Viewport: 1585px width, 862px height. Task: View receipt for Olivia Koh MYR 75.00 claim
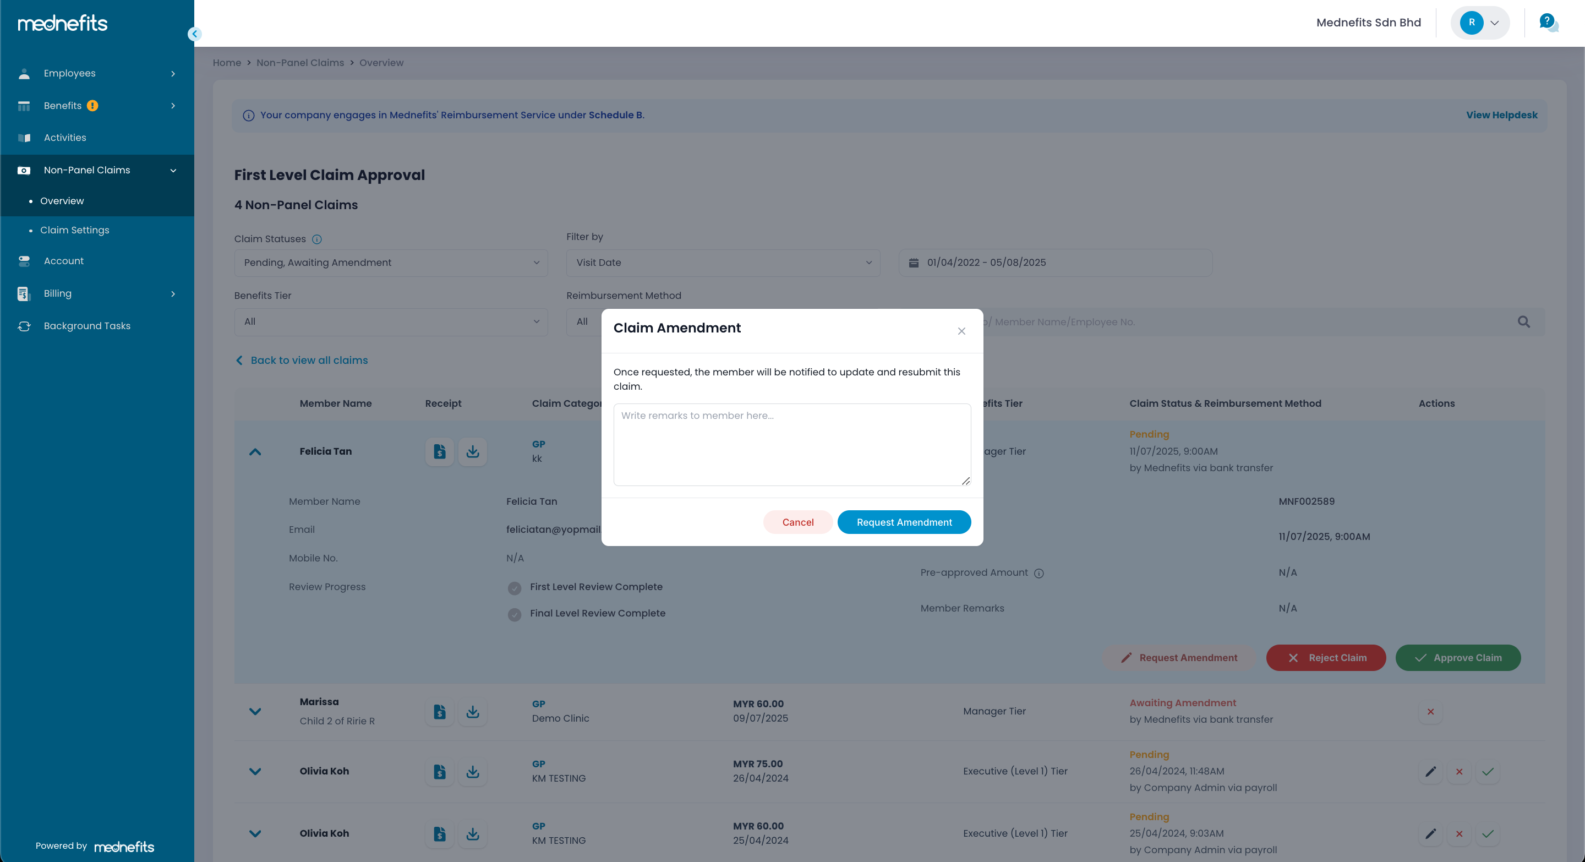(439, 772)
